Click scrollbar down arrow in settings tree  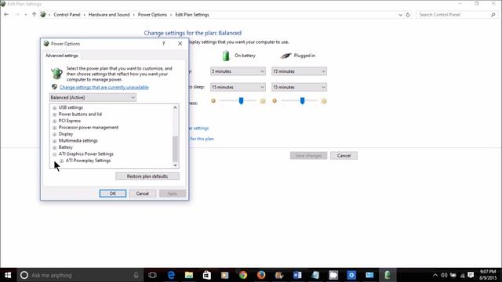[175, 165]
